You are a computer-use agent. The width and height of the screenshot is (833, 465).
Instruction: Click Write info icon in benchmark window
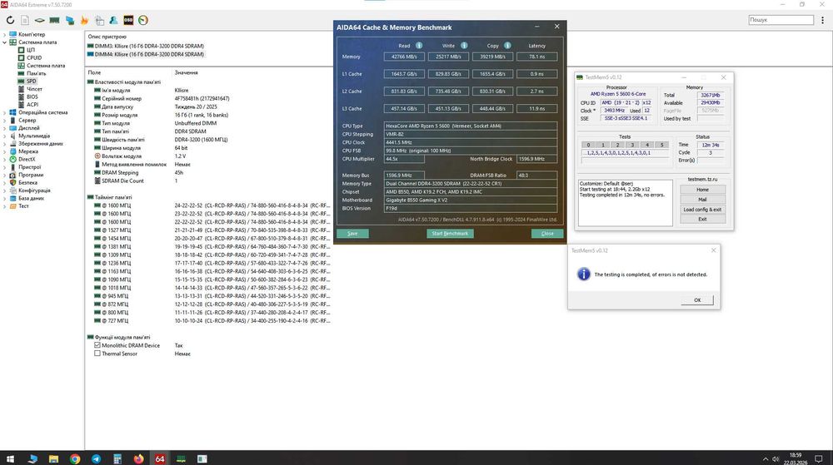[464, 46]
